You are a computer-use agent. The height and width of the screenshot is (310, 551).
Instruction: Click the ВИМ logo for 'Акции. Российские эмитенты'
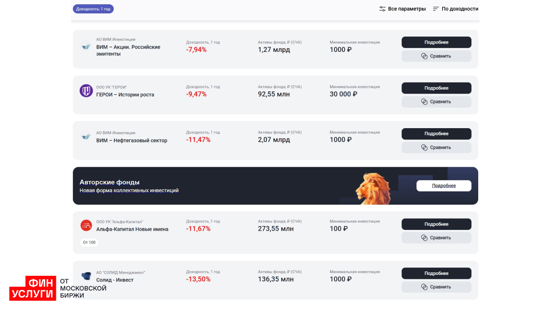pyautogui.click(x=86, y=46)
